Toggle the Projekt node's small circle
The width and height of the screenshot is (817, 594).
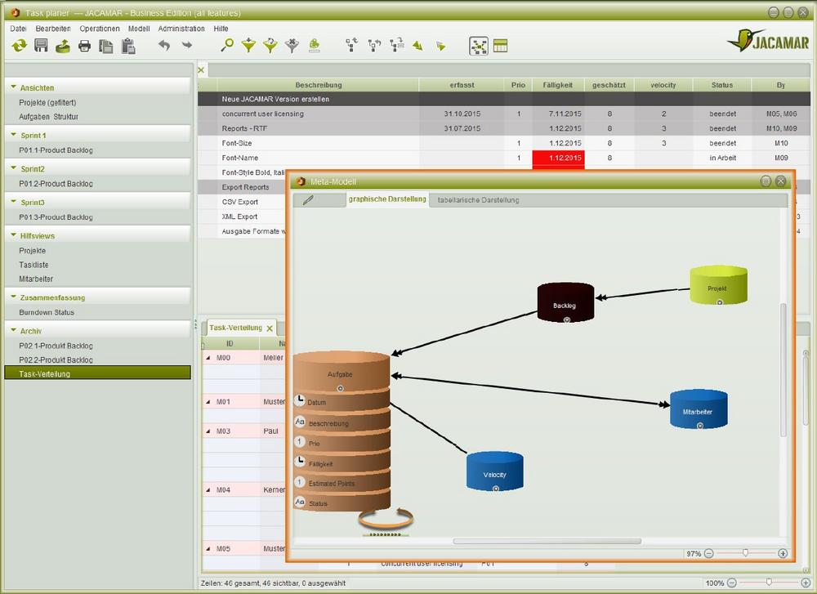[720, 302]
